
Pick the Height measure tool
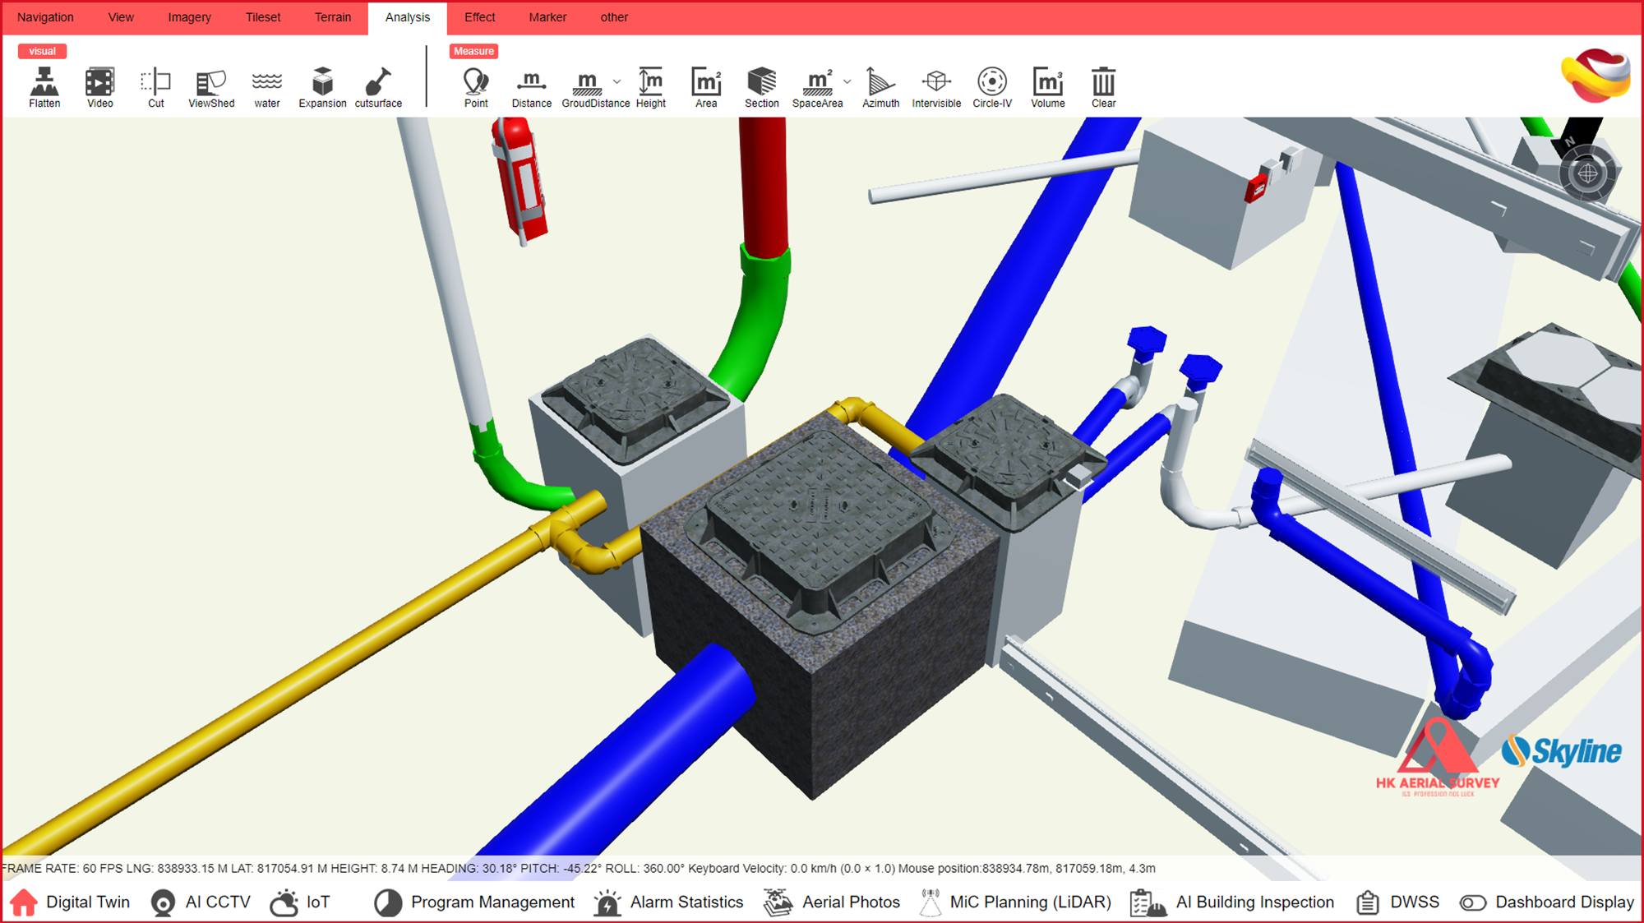[x=650, y=86]
